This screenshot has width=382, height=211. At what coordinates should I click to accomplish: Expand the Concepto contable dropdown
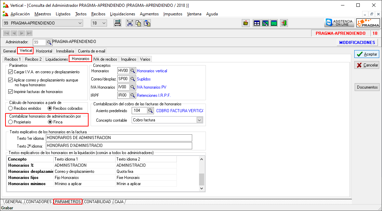(x=199, y=120)
